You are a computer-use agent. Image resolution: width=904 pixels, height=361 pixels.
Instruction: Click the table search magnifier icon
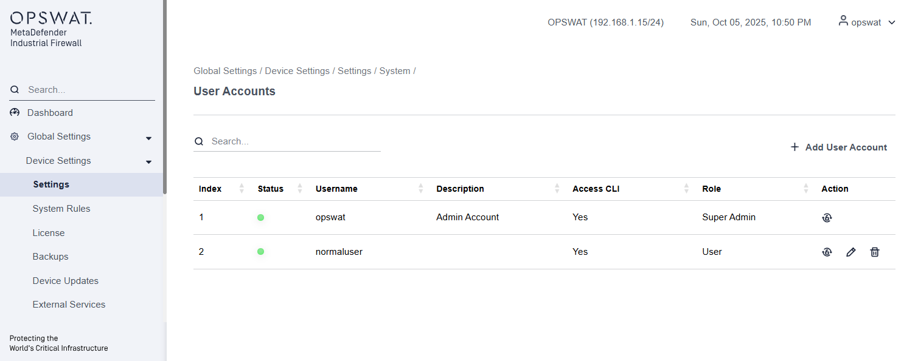(199, 141)
